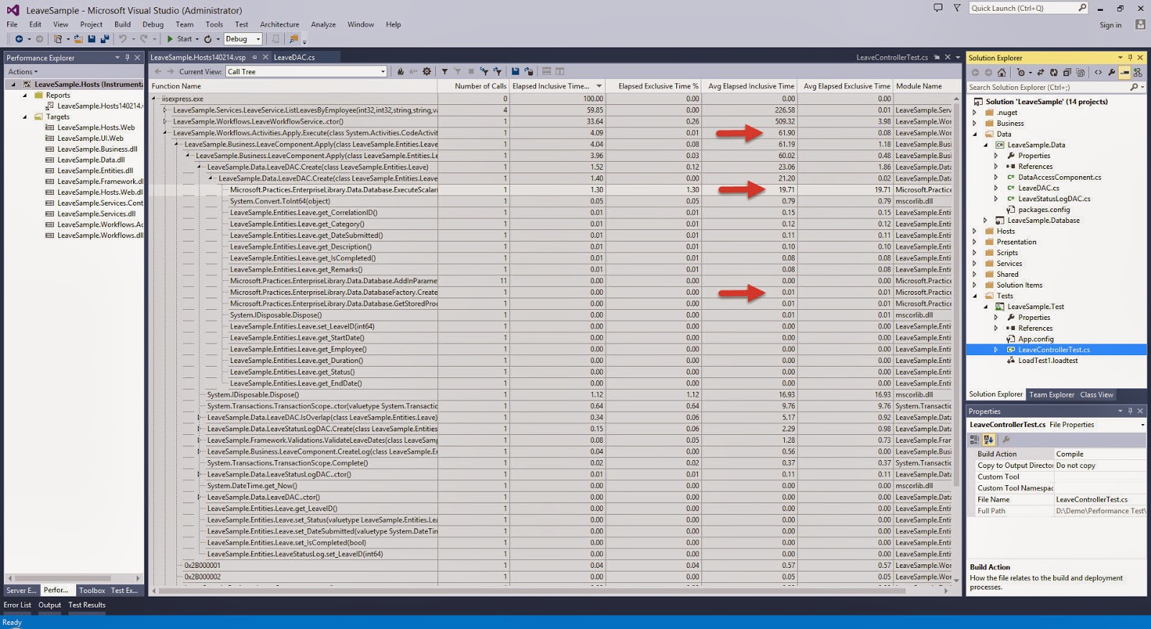Open the Test Results tab at bottom
1151x629 pixels.
click(86, 605)
